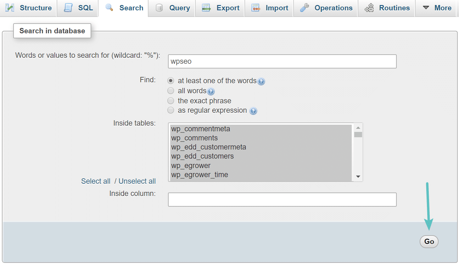Viewport: 459px width, 266px height.
Task: Click the Import arrow icon
Action: pos(255,8)
